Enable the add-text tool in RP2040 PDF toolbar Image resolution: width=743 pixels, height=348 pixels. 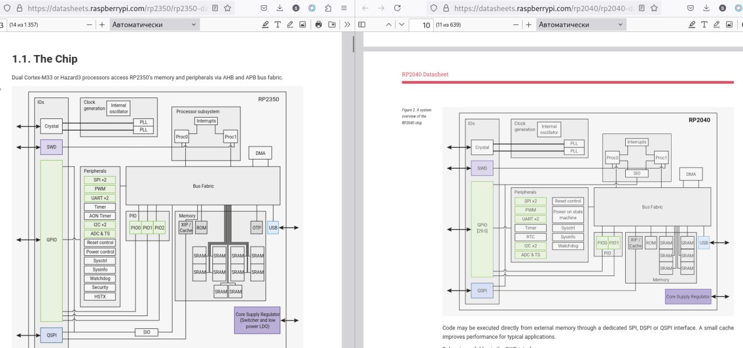click(704, 24)
